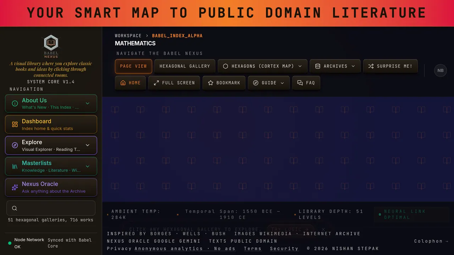
Task: Click the © 2026 Nishan Stepak text
Action: click(x=343, y=249)
